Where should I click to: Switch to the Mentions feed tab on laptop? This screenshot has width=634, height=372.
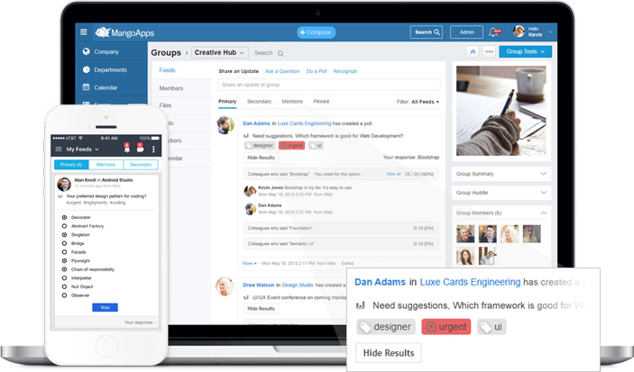pos(292,102)
